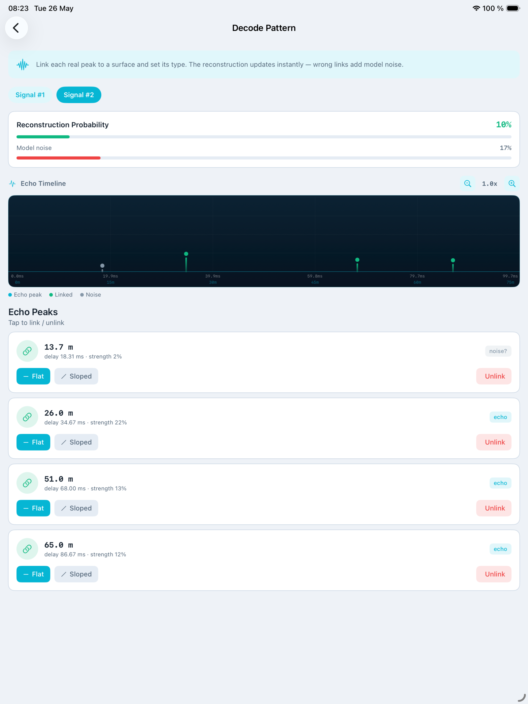Set 65.0 m peak to Sloped

tap(76, 574)
